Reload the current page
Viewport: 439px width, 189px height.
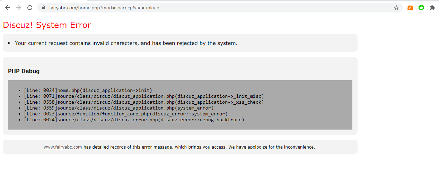click(x=30, y=8)
